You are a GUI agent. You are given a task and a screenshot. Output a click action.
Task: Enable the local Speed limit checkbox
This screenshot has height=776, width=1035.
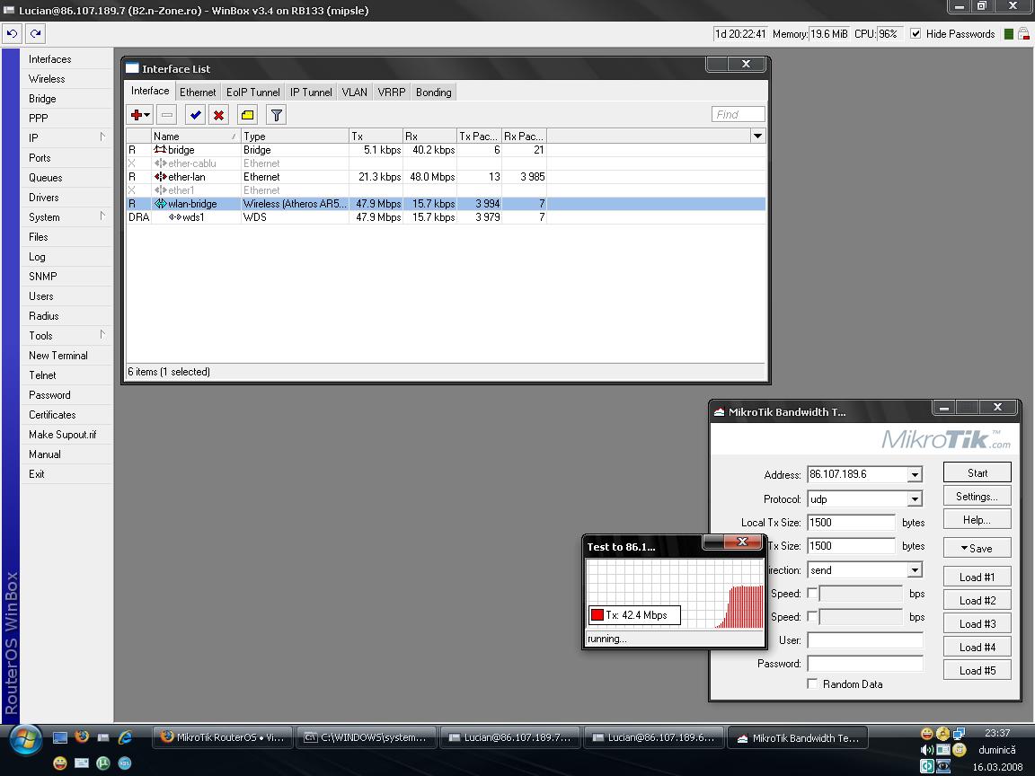click(x=812, y=593)
